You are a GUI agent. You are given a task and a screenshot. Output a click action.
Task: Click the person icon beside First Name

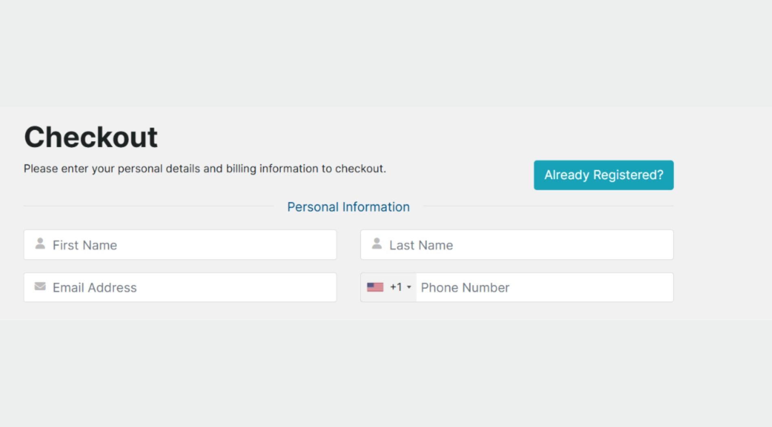coord(40,244)
